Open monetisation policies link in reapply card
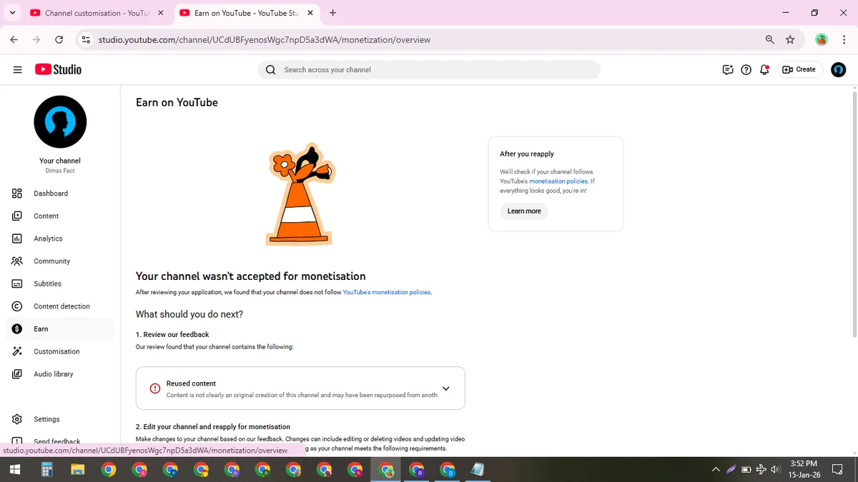858x482 pixels. (558, 181)
